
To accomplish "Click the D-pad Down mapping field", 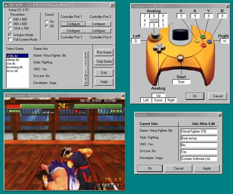I will 158,100.
